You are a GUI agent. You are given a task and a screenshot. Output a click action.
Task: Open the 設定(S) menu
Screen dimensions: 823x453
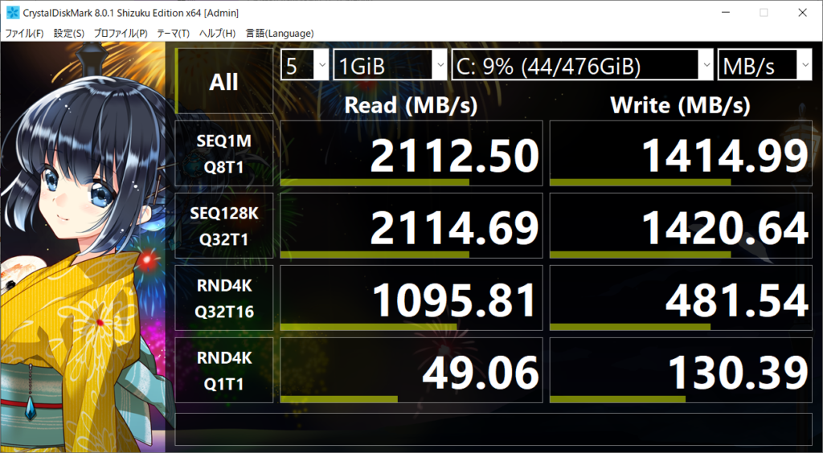(x=69, y=34)
